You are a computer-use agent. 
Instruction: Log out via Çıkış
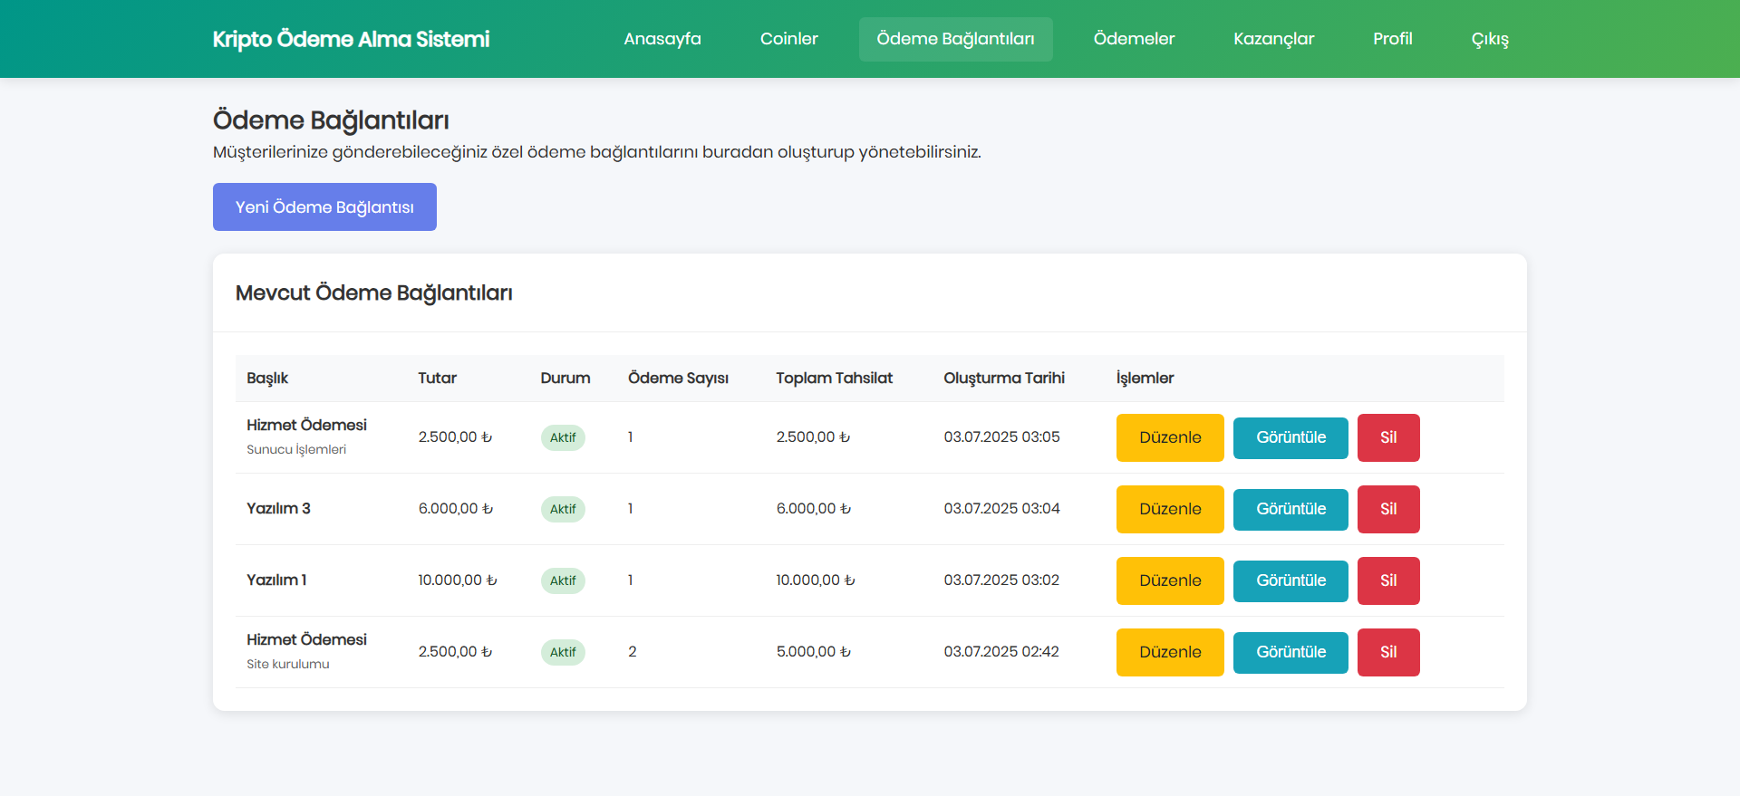pyautogui.click(x=1490, y=39)
